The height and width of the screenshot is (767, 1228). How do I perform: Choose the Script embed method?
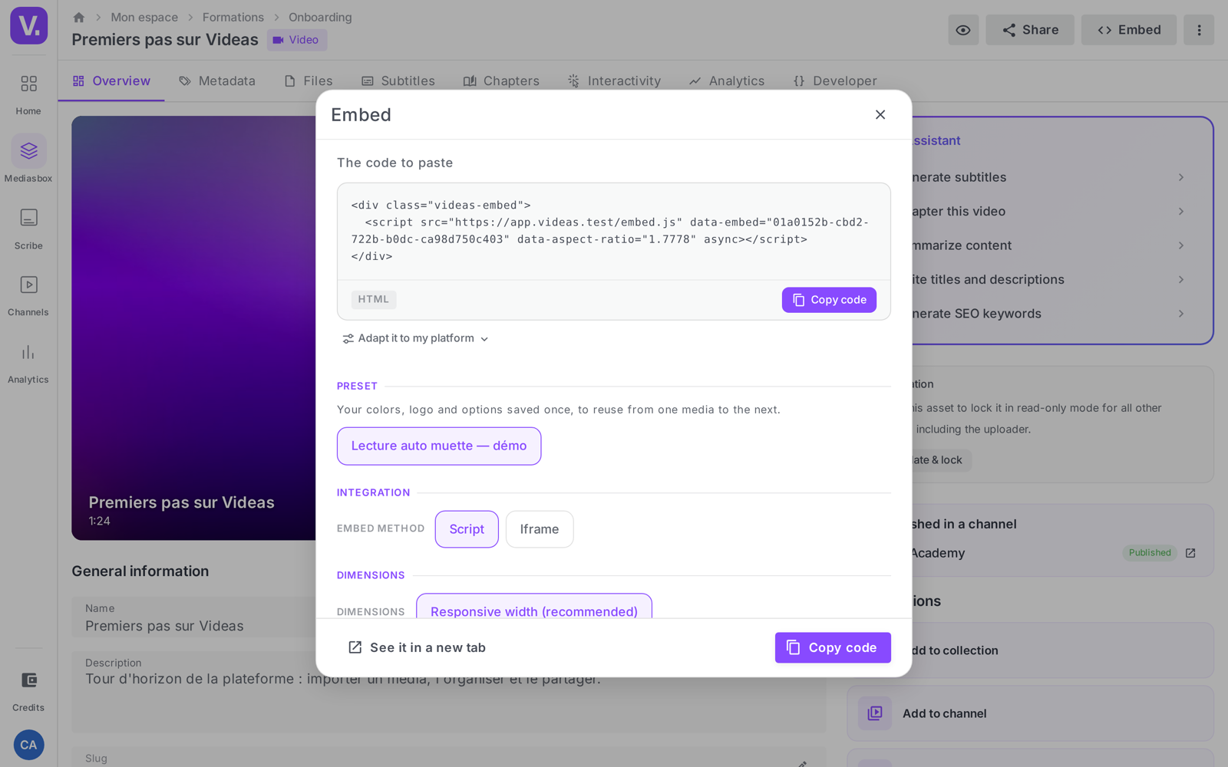click(x=467, y=529)
